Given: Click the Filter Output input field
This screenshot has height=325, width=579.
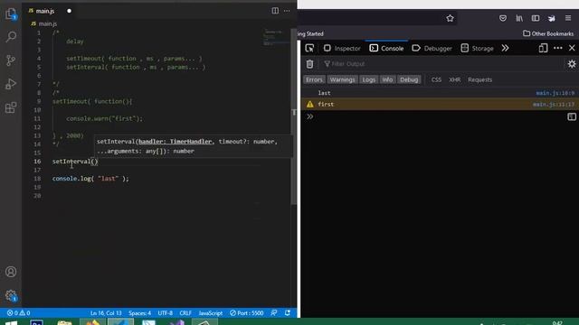Looking at the screenshot, I should click(441, 64).
